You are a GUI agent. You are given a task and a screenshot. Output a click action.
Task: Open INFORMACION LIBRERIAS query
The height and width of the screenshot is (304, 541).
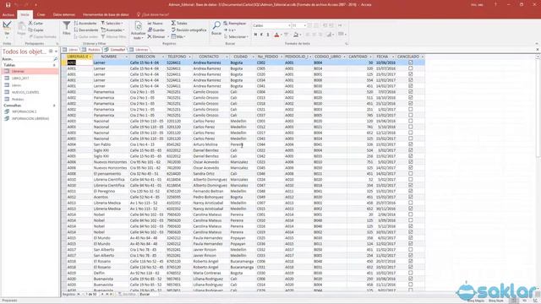(x=30, y=118)
